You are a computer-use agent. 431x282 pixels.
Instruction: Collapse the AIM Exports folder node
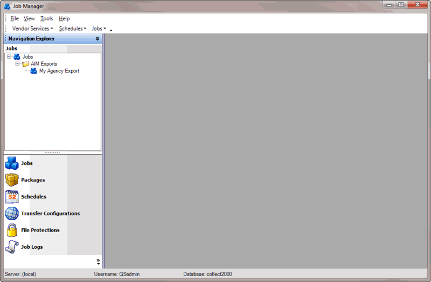[17, 64]
